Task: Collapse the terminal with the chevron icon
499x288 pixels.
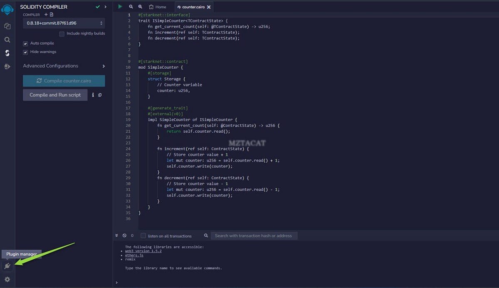Action: pyautogui.click(x=117, y=235)
